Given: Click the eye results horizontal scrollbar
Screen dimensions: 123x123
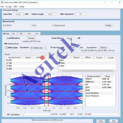Looking at the screenshot, I should [x=87, y=70].
